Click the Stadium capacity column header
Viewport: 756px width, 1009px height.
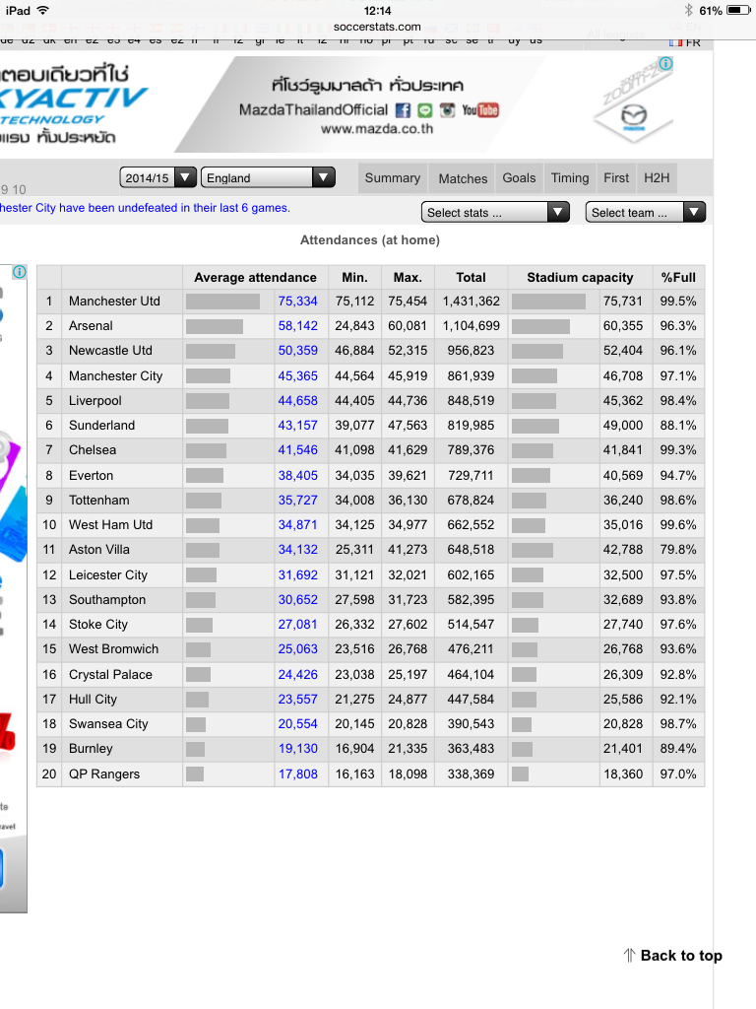point(580,277)
